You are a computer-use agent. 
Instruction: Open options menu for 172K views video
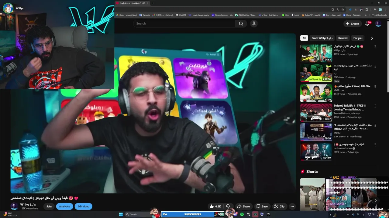coord(375,47)
